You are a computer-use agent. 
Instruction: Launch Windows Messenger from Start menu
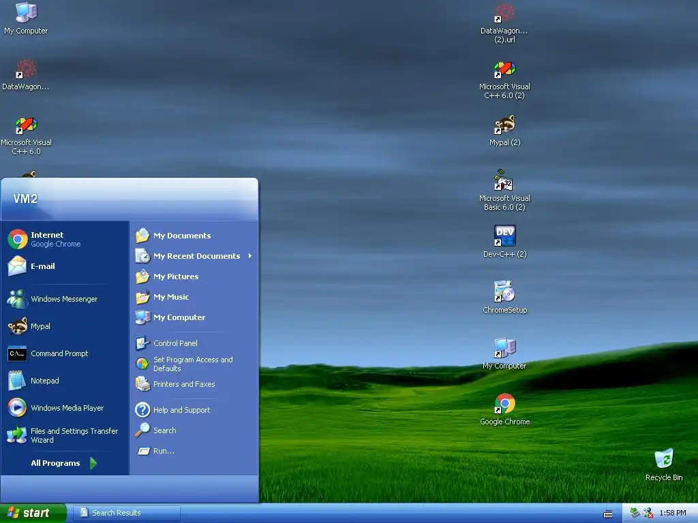click(x=65, y=299)
